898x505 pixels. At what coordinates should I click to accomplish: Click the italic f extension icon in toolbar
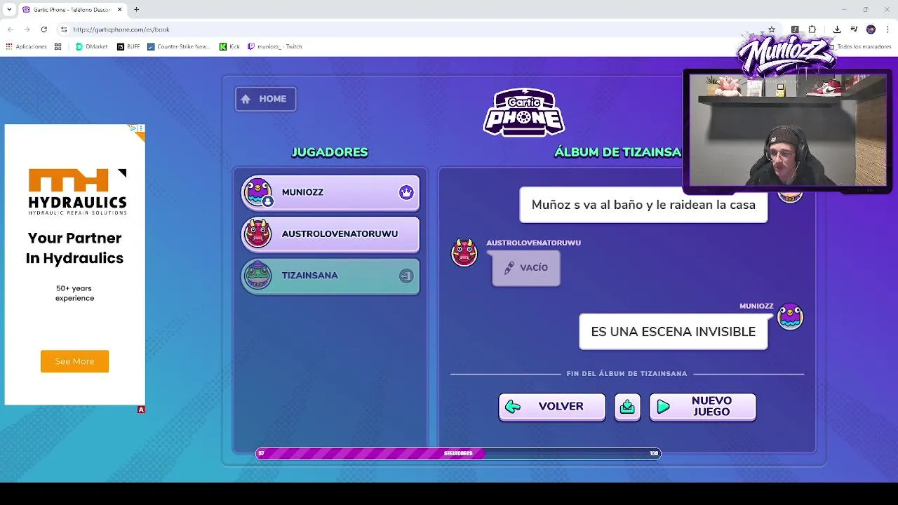(x=795, y=29)
